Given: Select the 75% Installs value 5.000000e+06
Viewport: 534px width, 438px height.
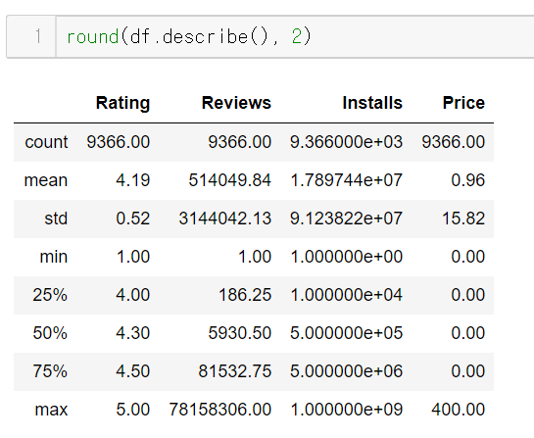Looking at the screenshot, I should (346, 371).
